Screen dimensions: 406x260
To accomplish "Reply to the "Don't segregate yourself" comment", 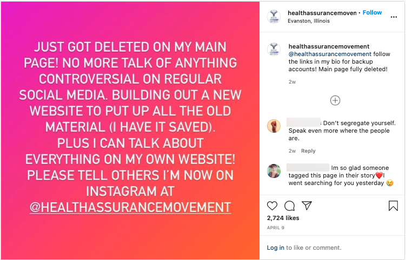I will pyautogui.click(x=308, y=151).
